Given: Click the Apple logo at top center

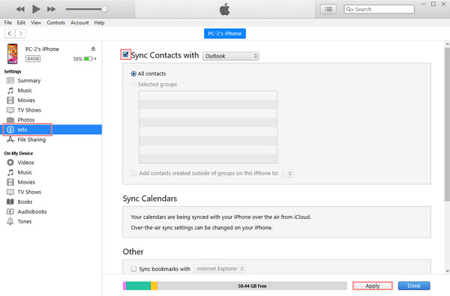Looking at the screenshot, I should coord(225,9).
